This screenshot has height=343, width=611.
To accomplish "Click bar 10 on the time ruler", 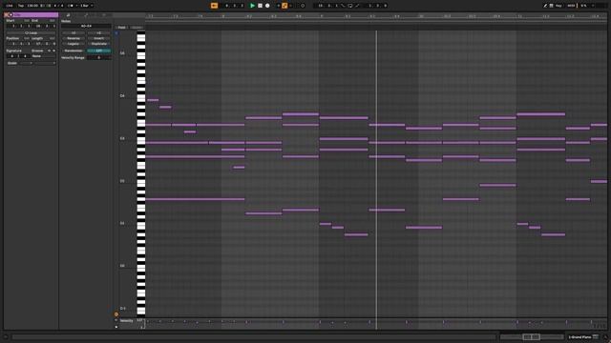I will click(421, 16).
